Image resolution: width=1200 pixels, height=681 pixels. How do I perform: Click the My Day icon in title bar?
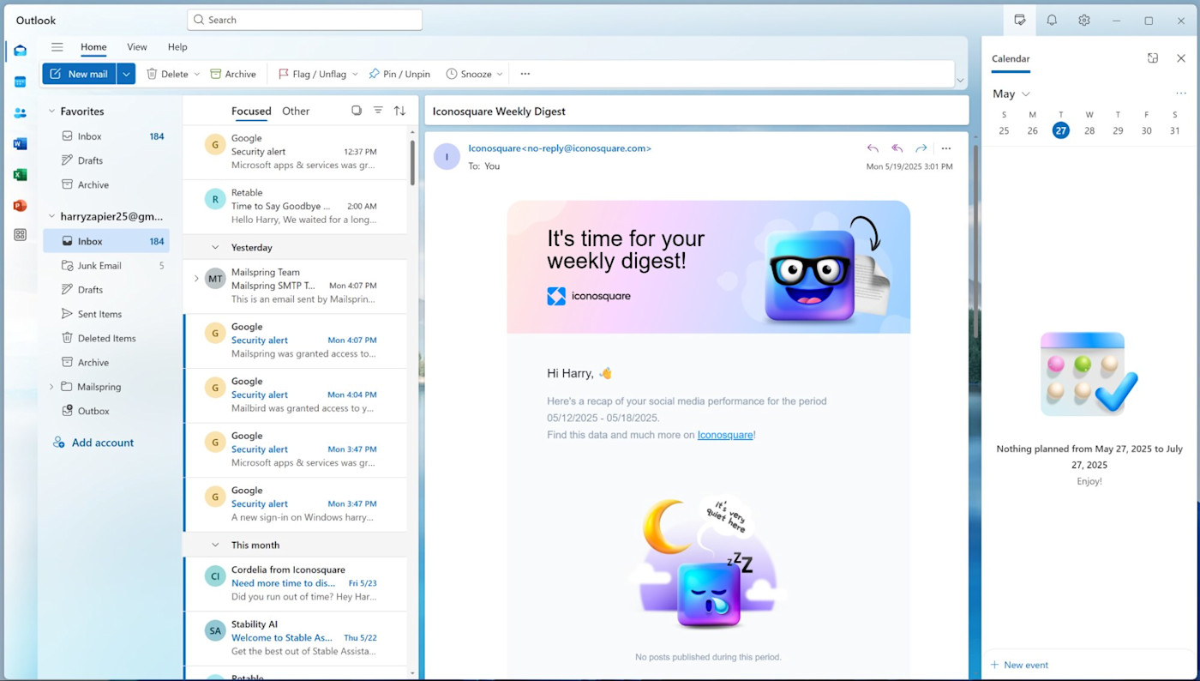(1019, 20)
